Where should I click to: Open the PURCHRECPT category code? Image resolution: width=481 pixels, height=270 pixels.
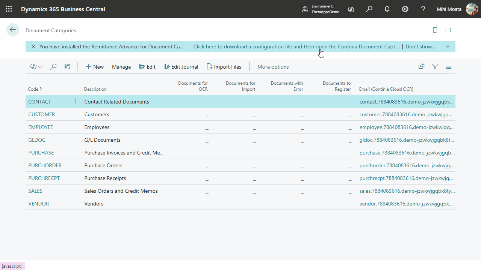pos(44,178)
